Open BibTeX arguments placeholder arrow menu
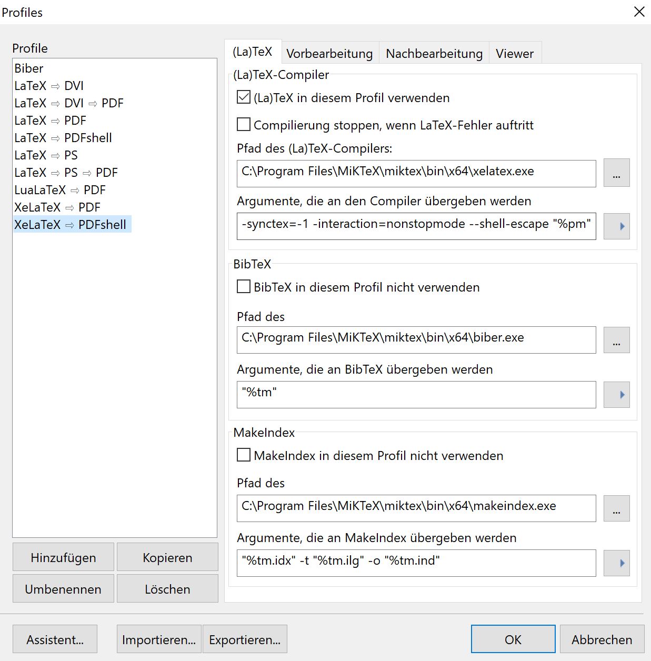The height and width of the screenshot is (661, 651). tap(616, 395)
